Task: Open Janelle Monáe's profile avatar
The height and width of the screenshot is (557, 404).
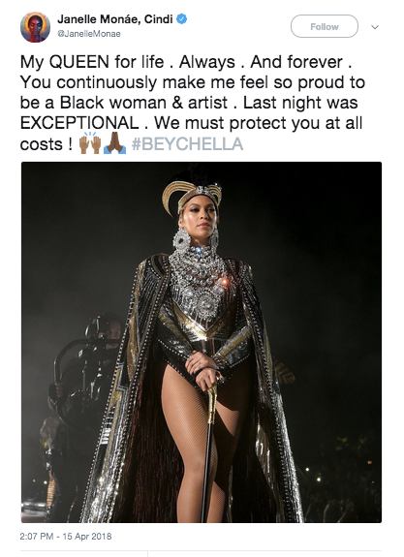Action: pyautogui.click(x=35, y=27)
